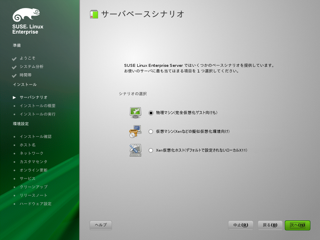The height and width of the screenshot is (240, 320).
Task: Click インストールの実行 step
Action: tap(38, 114)
